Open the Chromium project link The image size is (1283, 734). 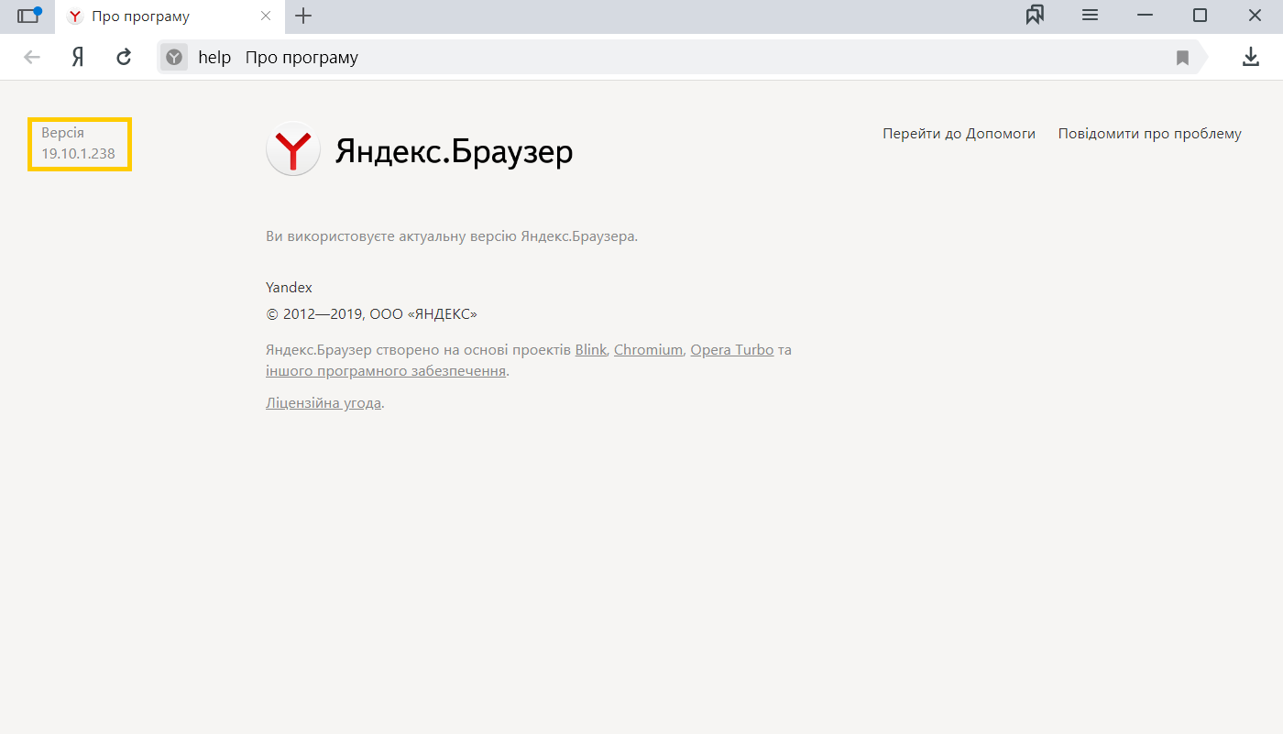point(648,350)
